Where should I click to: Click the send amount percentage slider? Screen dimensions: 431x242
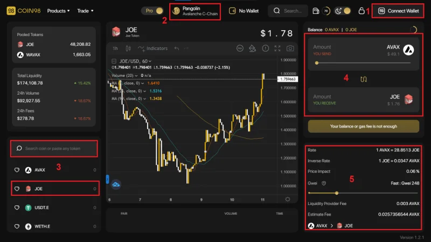363,63
